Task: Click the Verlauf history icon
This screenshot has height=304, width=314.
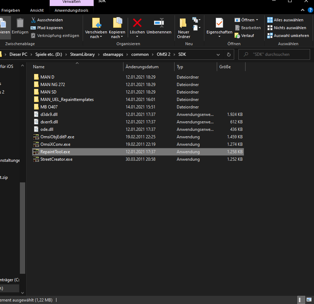Action: tap(237, 36)
